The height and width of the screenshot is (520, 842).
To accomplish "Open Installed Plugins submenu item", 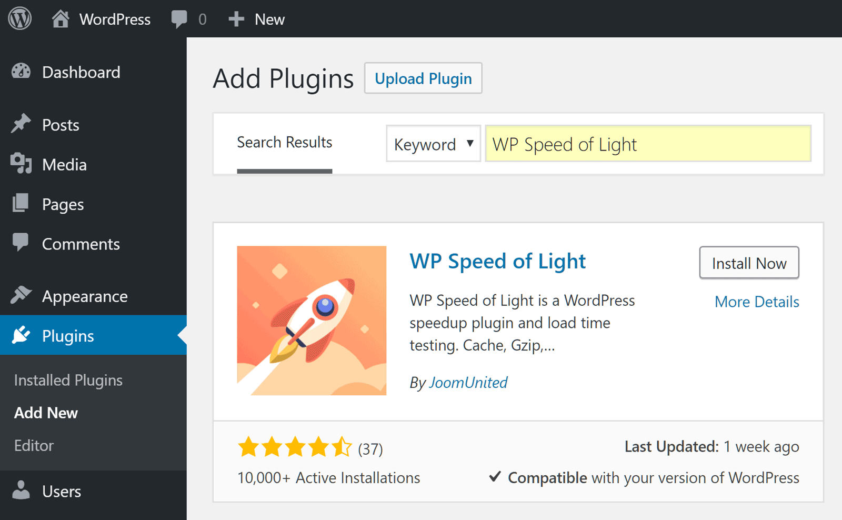I will (x=68, y=380).
